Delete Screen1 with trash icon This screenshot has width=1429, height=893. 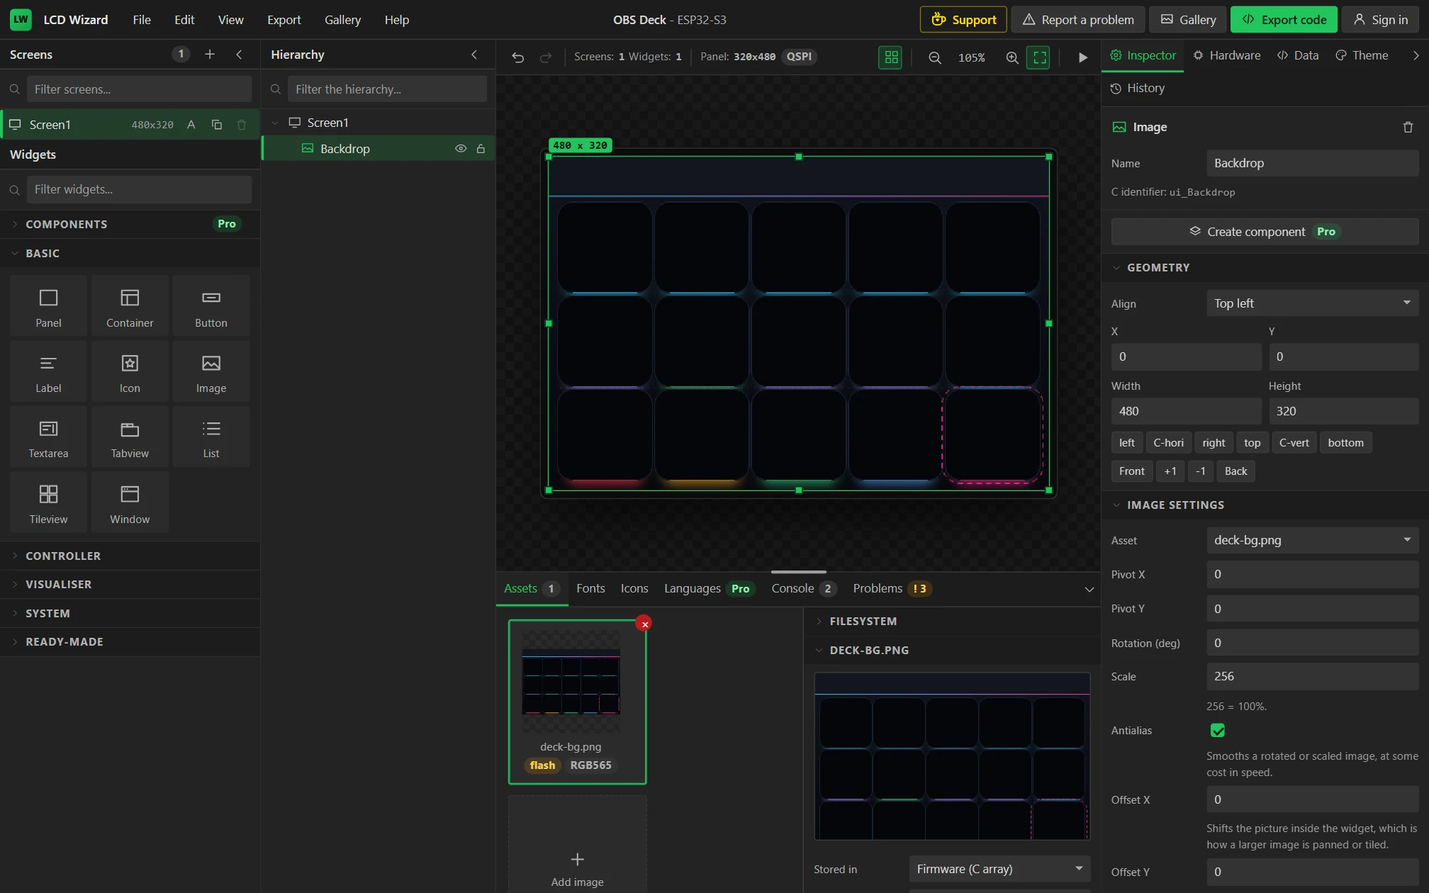coord(242,125)
